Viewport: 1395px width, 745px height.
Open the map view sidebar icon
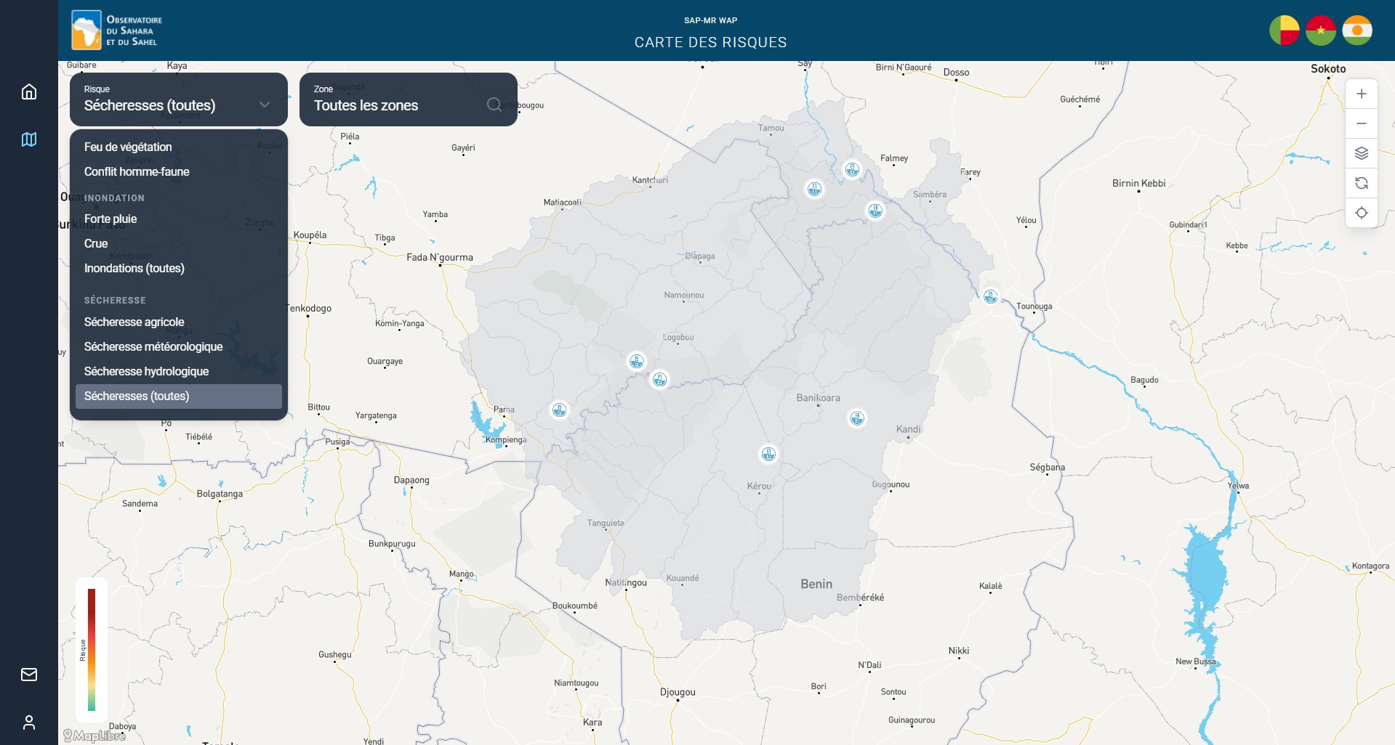[29, 139]
